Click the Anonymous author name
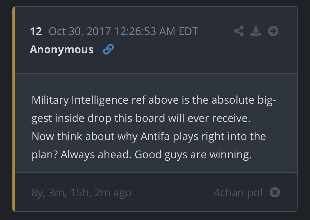310x220 pixels. (61, 50)
